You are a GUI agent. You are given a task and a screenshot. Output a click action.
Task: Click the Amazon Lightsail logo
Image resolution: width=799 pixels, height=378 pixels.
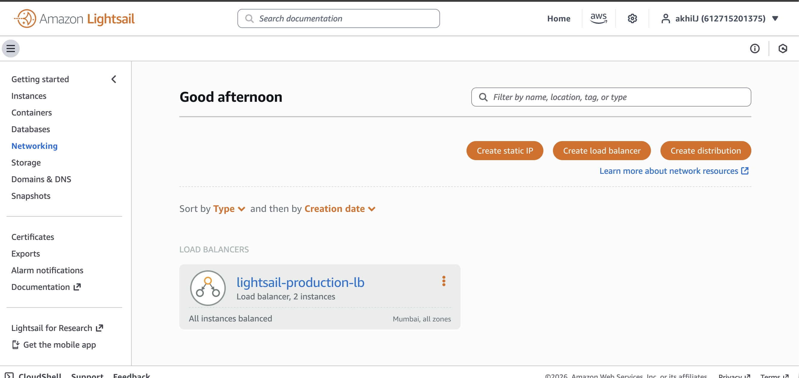point(74,18)
